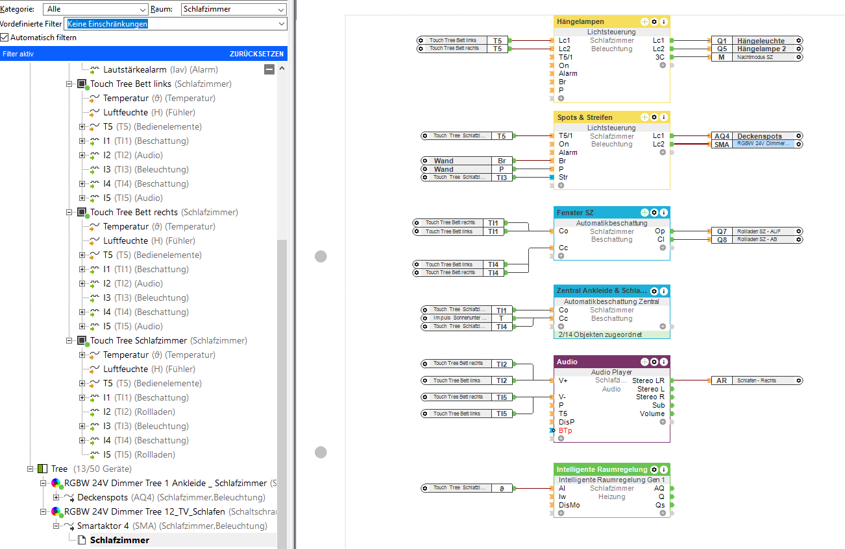845x549 pixels.
Task: Click color wheel icon of RGBW Dimmer Tree 1
Action: (56, 484)
